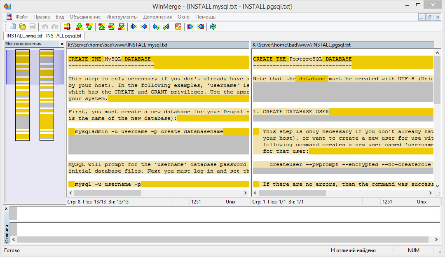Click WinMerge app icon in title bar
The height and width of the screenshot is (257, 445).
(x=7, y=6)
